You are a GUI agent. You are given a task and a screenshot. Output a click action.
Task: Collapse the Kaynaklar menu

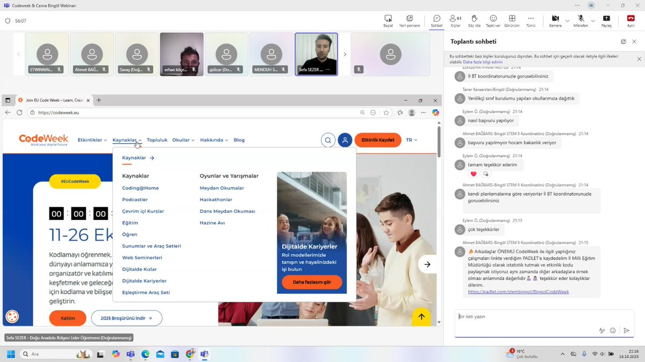click(x=127, y=140)
